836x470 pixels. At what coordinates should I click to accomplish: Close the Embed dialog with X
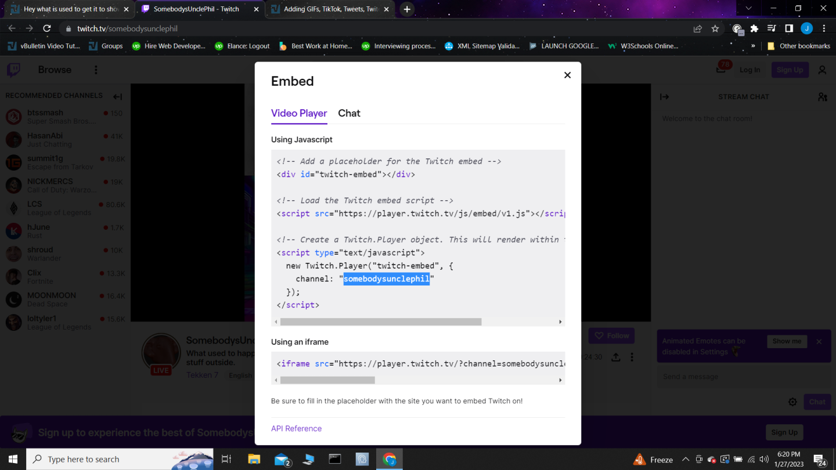567,75
